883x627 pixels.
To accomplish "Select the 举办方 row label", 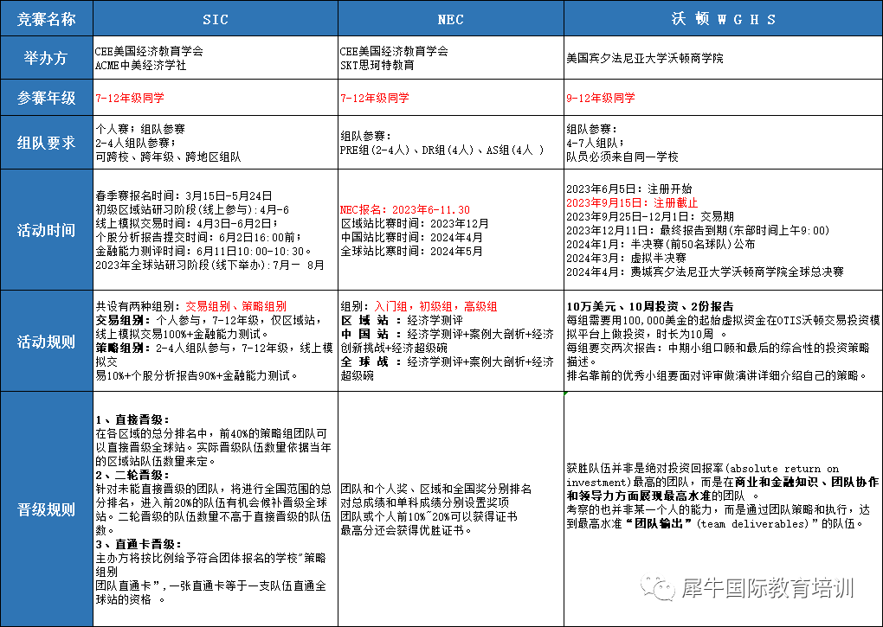I will click(46, 58).
